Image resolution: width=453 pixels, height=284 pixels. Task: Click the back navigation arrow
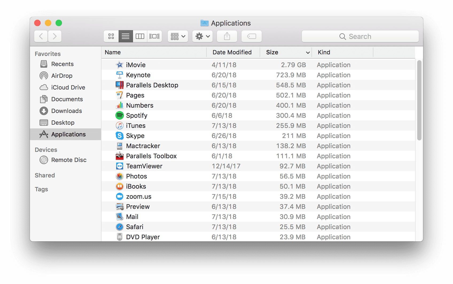coord(41,36)
